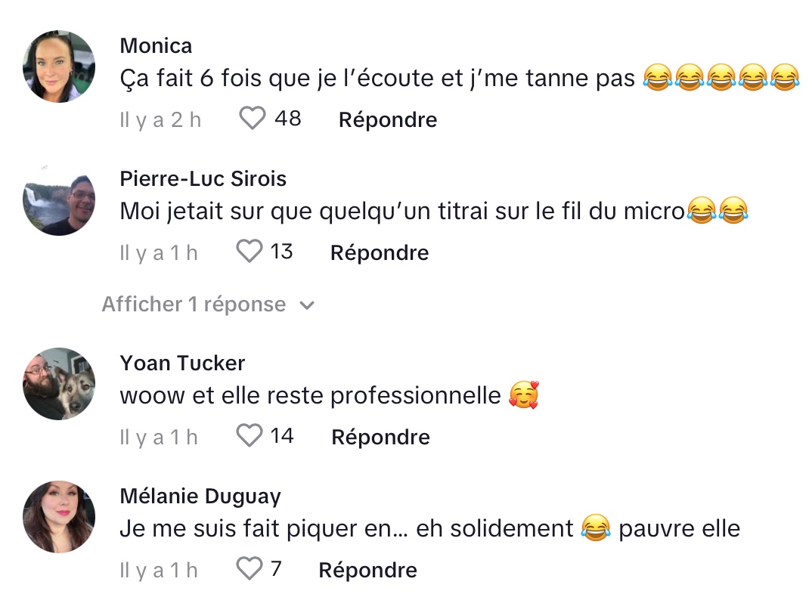Open Pierre-Luc Sirois's avatar

(59, 200)
